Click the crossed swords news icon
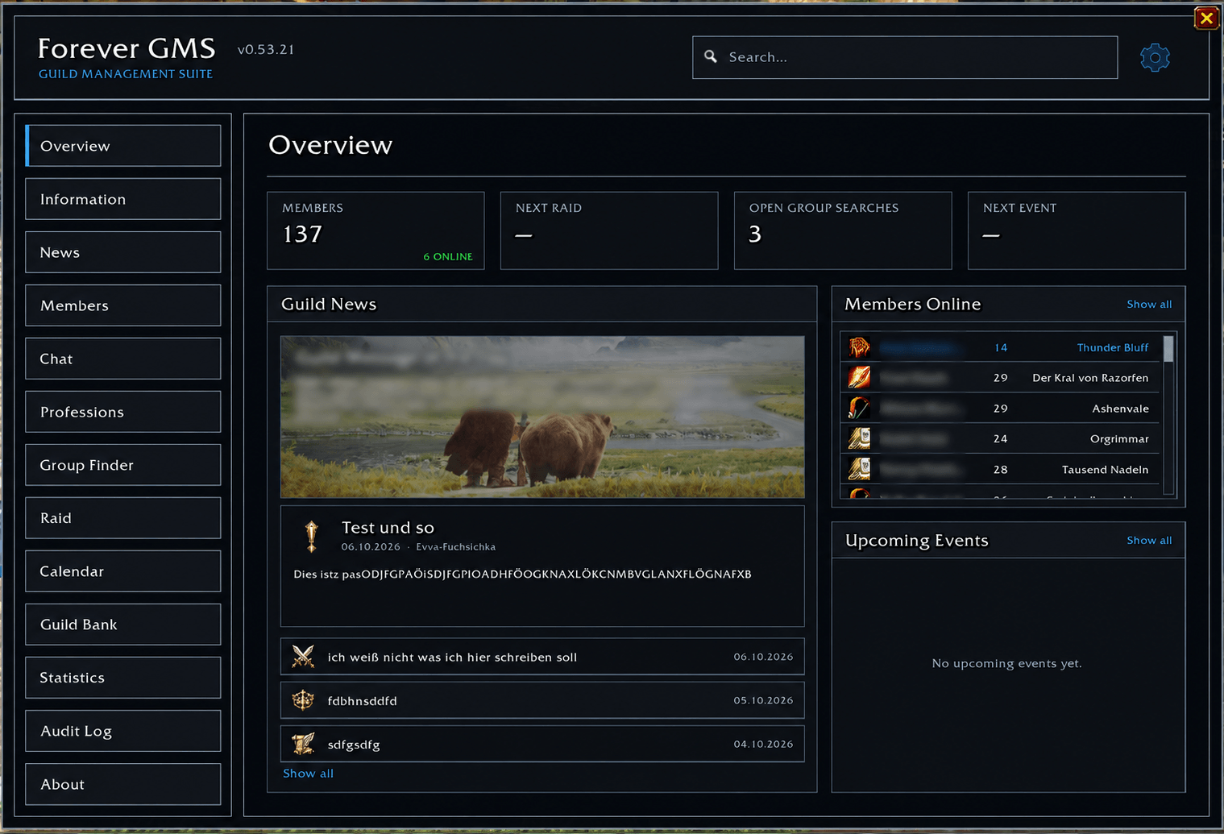The height and width of the screenshot is (834, 1224). (x=303, y=657)
